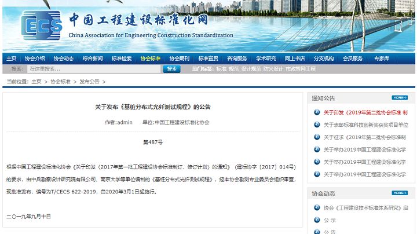Click 发布公告 breadcrumb link

[89, 82]
